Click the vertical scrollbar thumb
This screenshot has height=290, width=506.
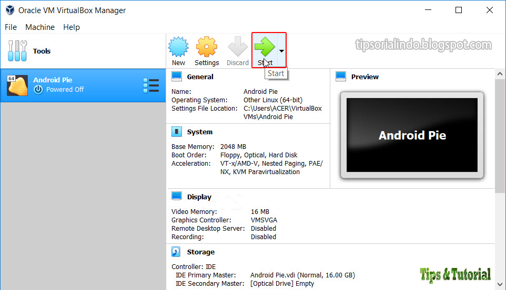500,136
